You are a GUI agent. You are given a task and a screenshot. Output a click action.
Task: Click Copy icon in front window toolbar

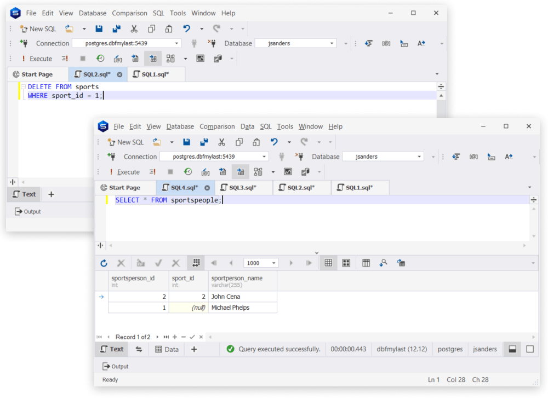[239, 142]
